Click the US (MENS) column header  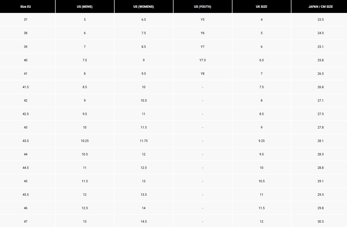click(85, 7)
